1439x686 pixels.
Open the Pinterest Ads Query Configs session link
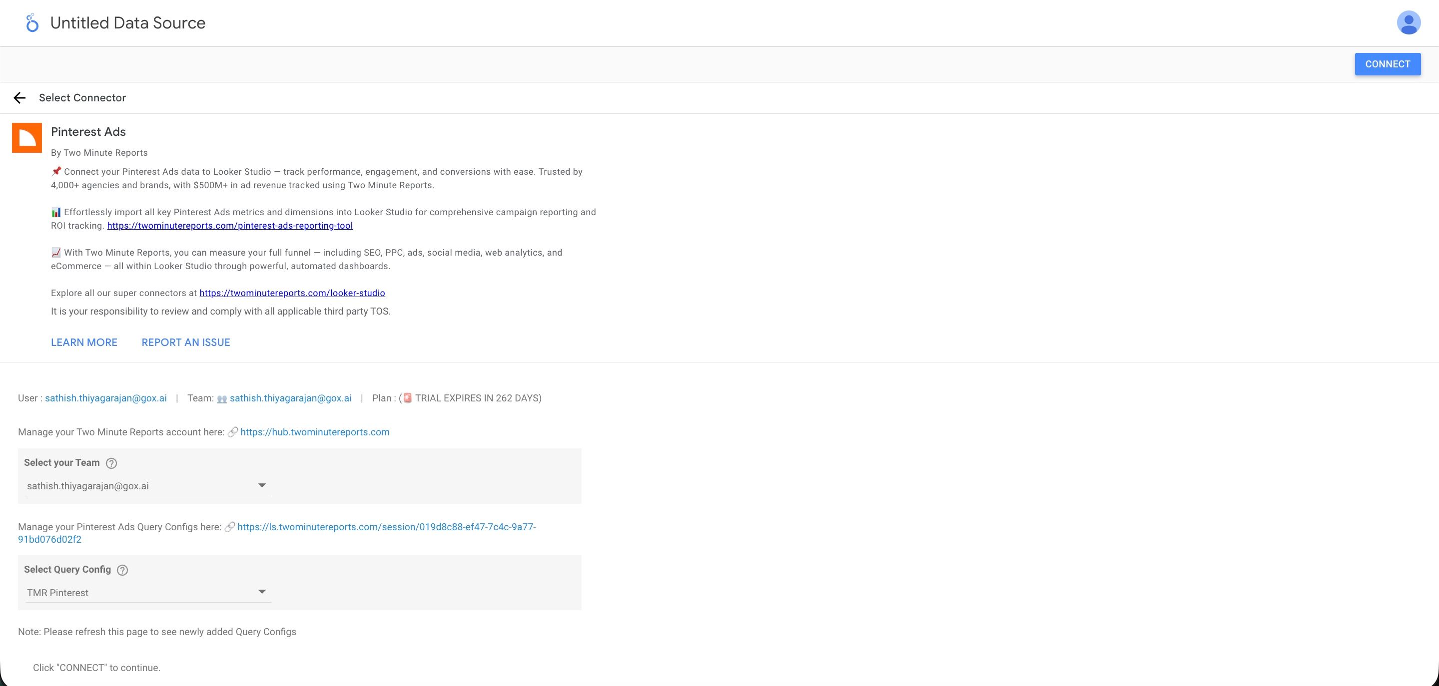click(387, 526)
